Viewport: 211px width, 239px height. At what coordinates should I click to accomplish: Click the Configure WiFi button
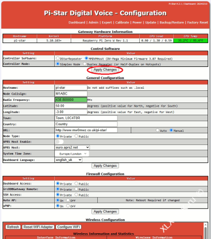(69, 227)
